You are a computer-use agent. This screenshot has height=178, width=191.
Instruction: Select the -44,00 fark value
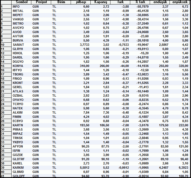[x=124, y=66]
